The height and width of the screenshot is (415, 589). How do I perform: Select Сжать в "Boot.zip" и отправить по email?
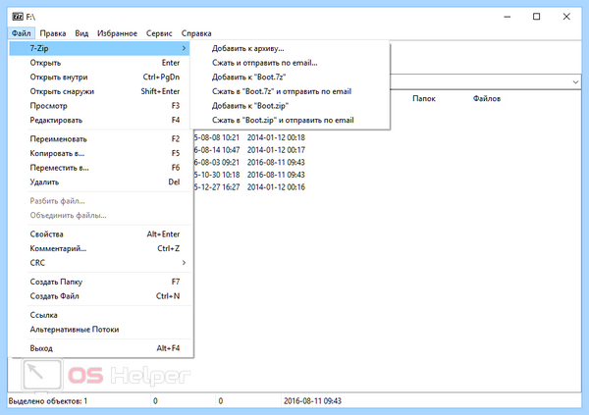[x=290, y=120]
